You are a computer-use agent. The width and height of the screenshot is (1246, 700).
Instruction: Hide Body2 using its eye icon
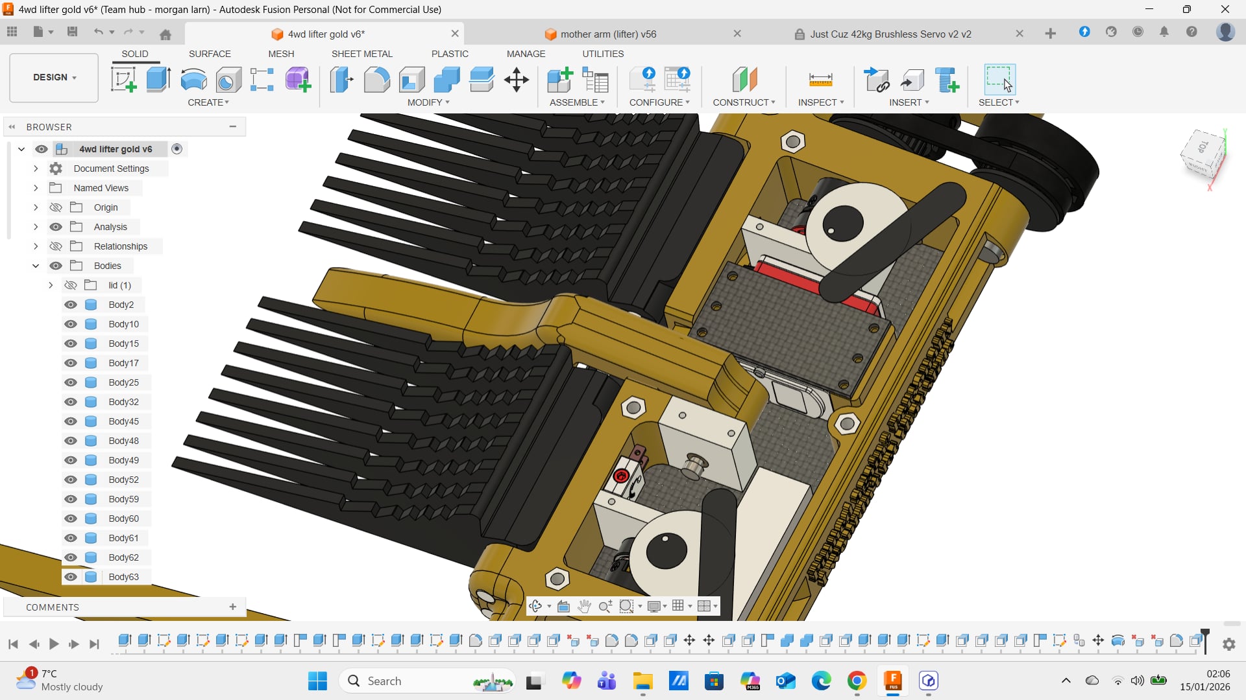click(x=71, y=305)
